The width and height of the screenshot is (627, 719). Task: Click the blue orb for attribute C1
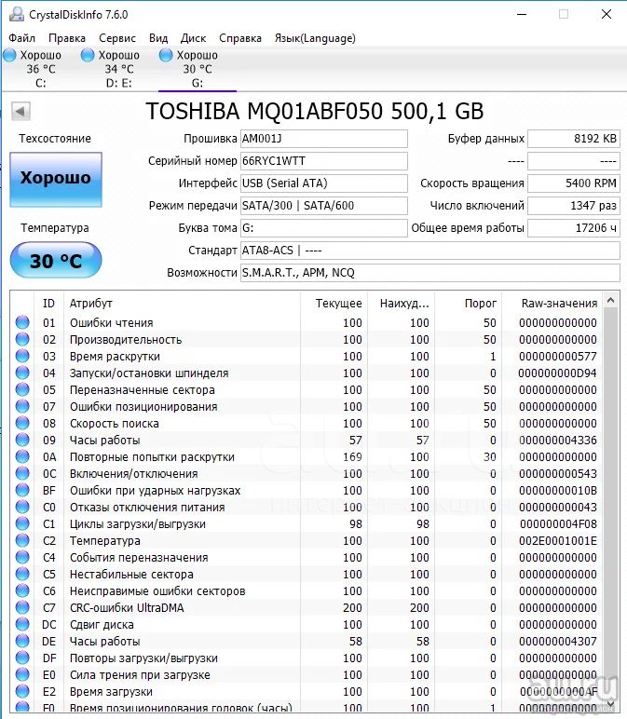coord(22,523)
